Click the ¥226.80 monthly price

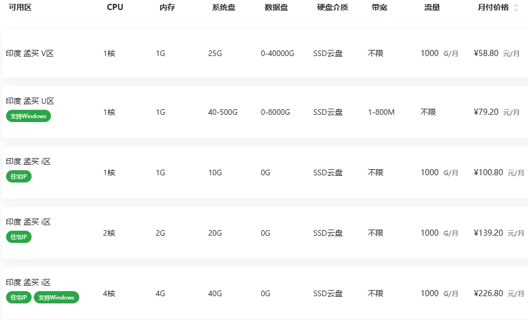pos(489,293)
